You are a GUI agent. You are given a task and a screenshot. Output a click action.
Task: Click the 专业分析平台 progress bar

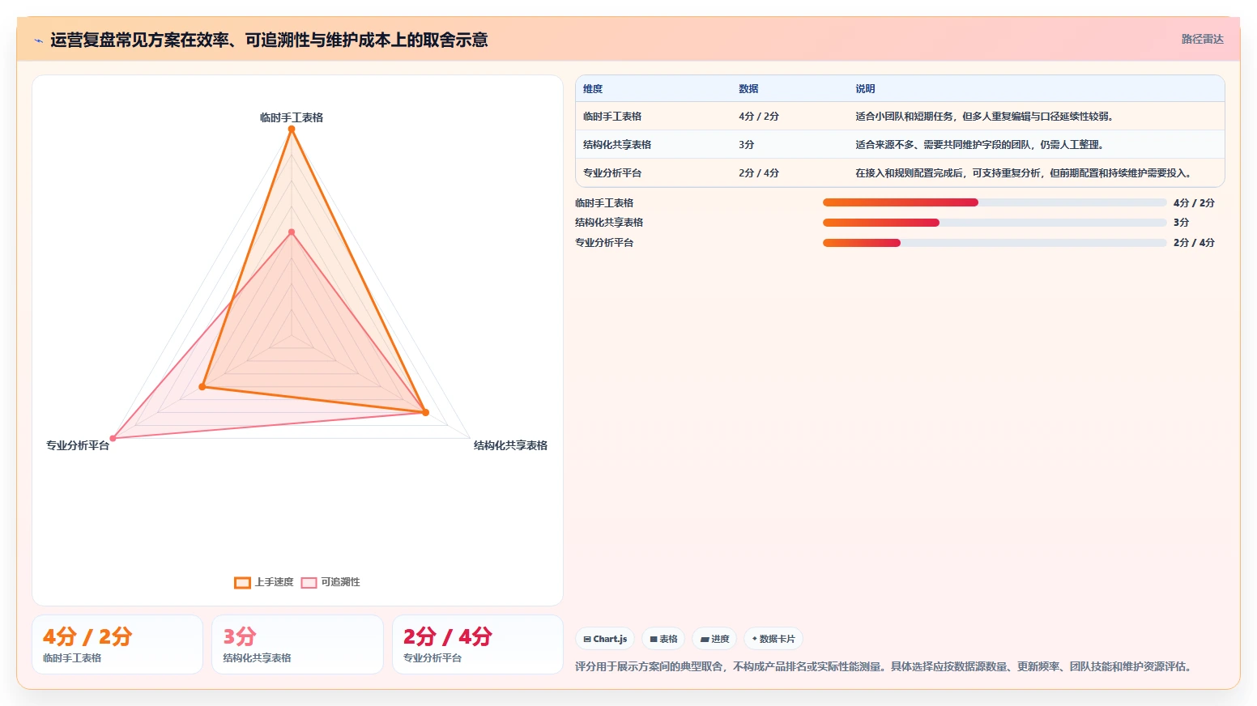coord(995,243)
